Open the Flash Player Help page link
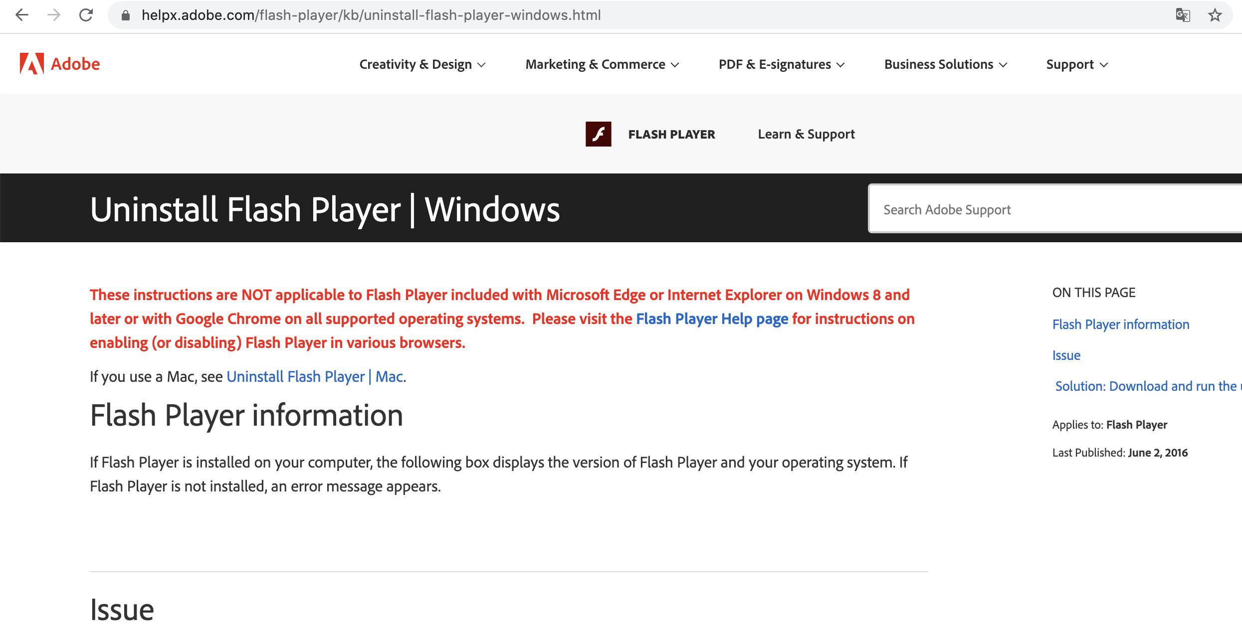The height and width of the screenshot is (635, 1242). point(710,318)
